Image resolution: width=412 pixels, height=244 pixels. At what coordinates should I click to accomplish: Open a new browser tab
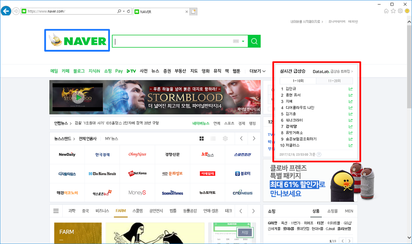[x=193, y=12]
